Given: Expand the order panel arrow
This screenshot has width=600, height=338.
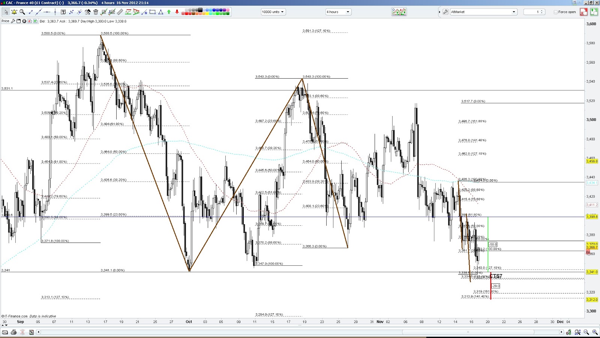Looking at the screenshot, I should [439, 12].
